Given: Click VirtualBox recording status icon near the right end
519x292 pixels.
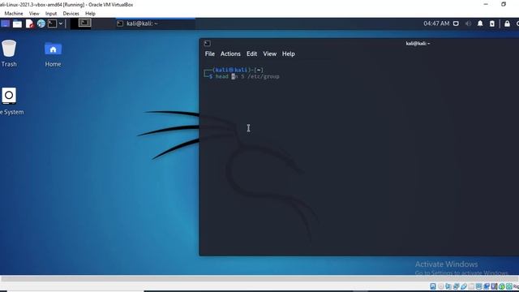Looking at the screenshot, I should click(487, 286).
